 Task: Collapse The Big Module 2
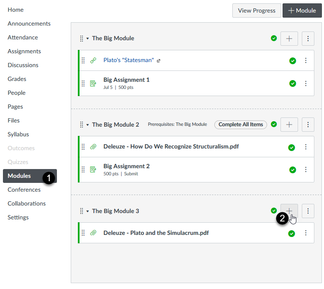tap(87, 125)
